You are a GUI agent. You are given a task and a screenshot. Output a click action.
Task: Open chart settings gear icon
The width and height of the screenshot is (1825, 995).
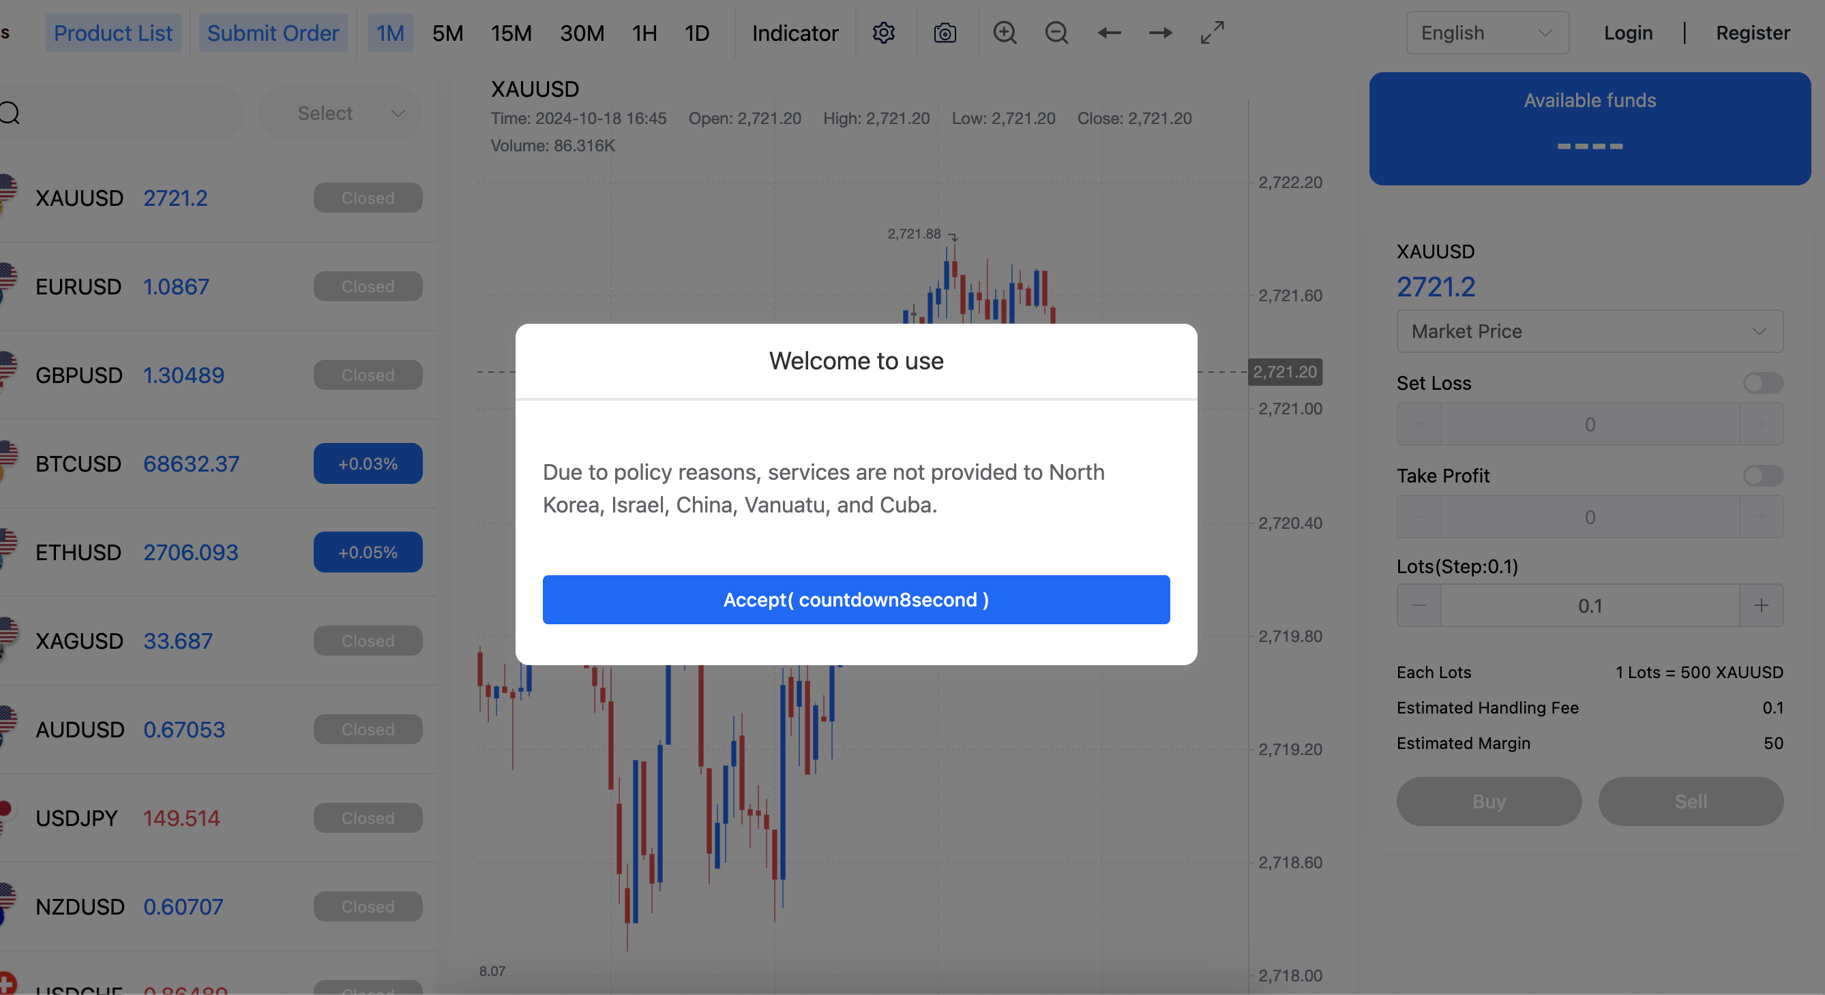tap(883, 33)
